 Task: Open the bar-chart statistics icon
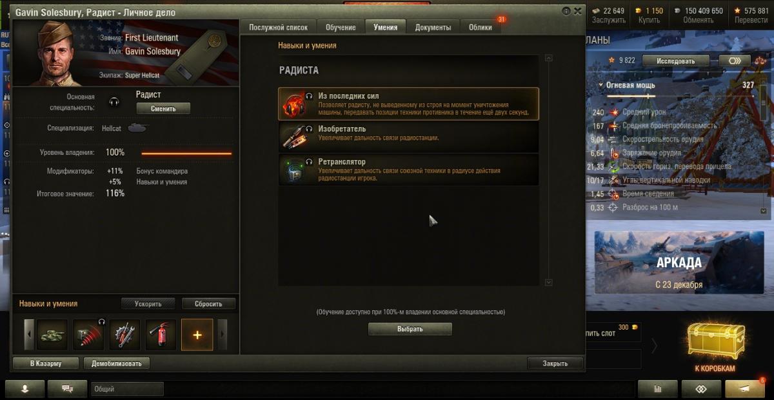click(658, 388)
